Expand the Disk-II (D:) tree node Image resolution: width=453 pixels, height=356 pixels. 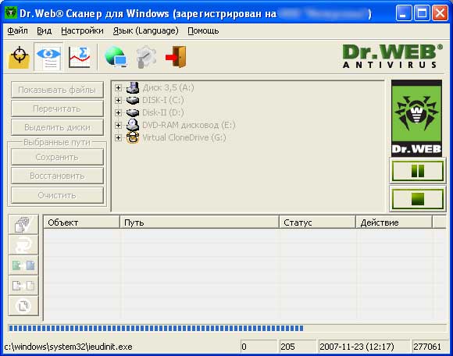pos(118,112)
